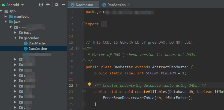Click the greenDAO generated code comment
The height and width of the screenshot is (110, 224).
coord(140,42)
